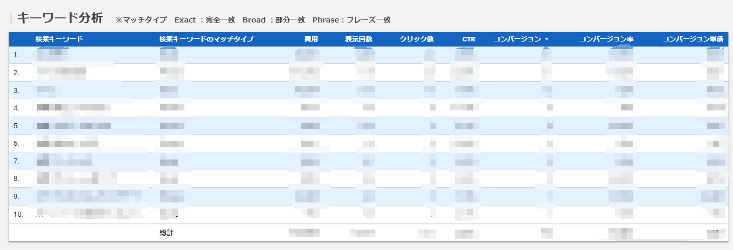Select table row number 10
733x250 pixels.
[18, 214]
